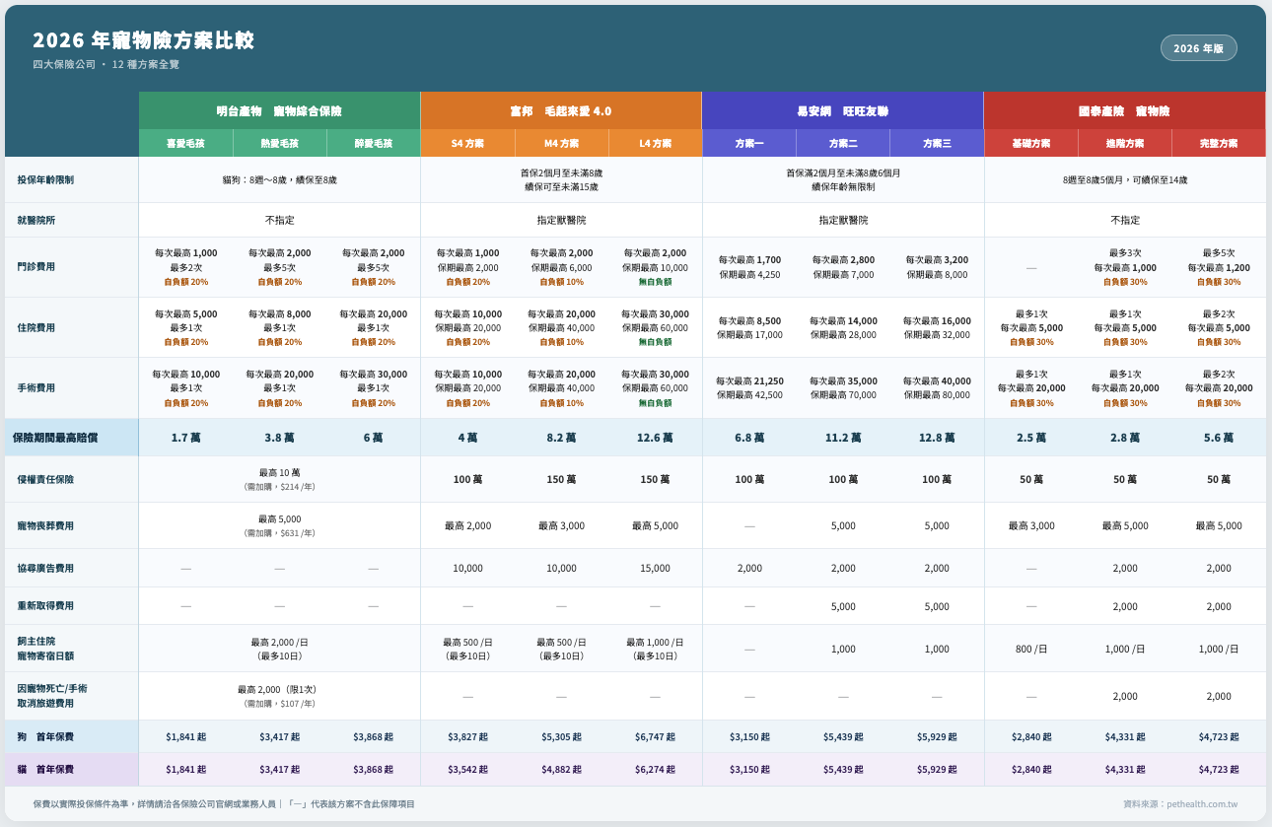This screenshot has width=1272, height=827.
Task: Choose the 完整方案 plan header
Action: 1218,144
